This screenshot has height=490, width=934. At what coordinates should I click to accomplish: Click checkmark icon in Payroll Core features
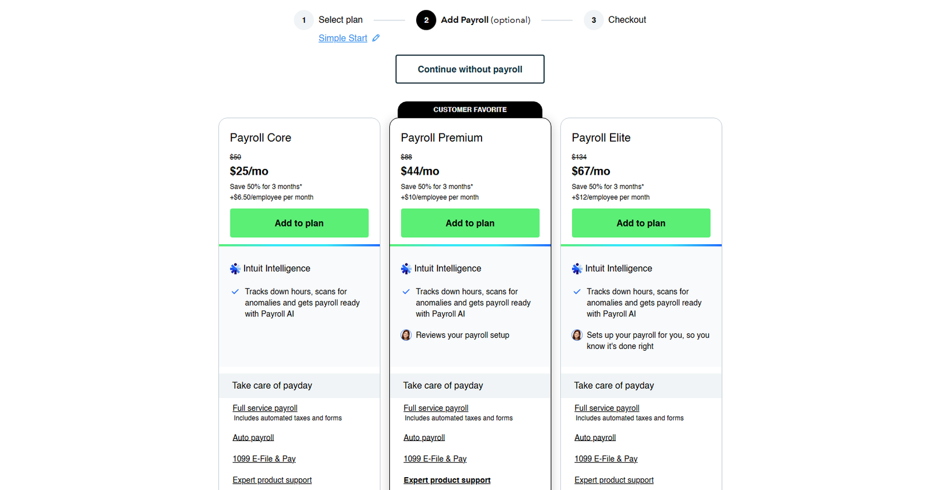coord(235,291)
